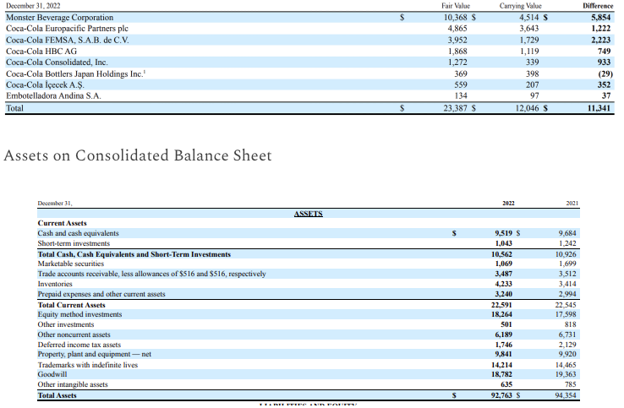Click Total Cash, Cash Equivalents and Short-Term Investments
This screenshot has height=408, width=624.
click(x=134, y=254)
